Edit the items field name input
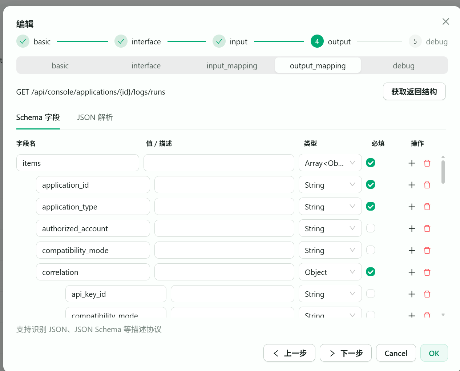 click(x=78, y=163)
